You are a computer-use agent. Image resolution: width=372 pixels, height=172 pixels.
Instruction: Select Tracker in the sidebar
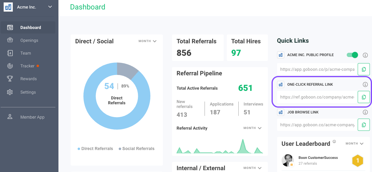point(28,66)
